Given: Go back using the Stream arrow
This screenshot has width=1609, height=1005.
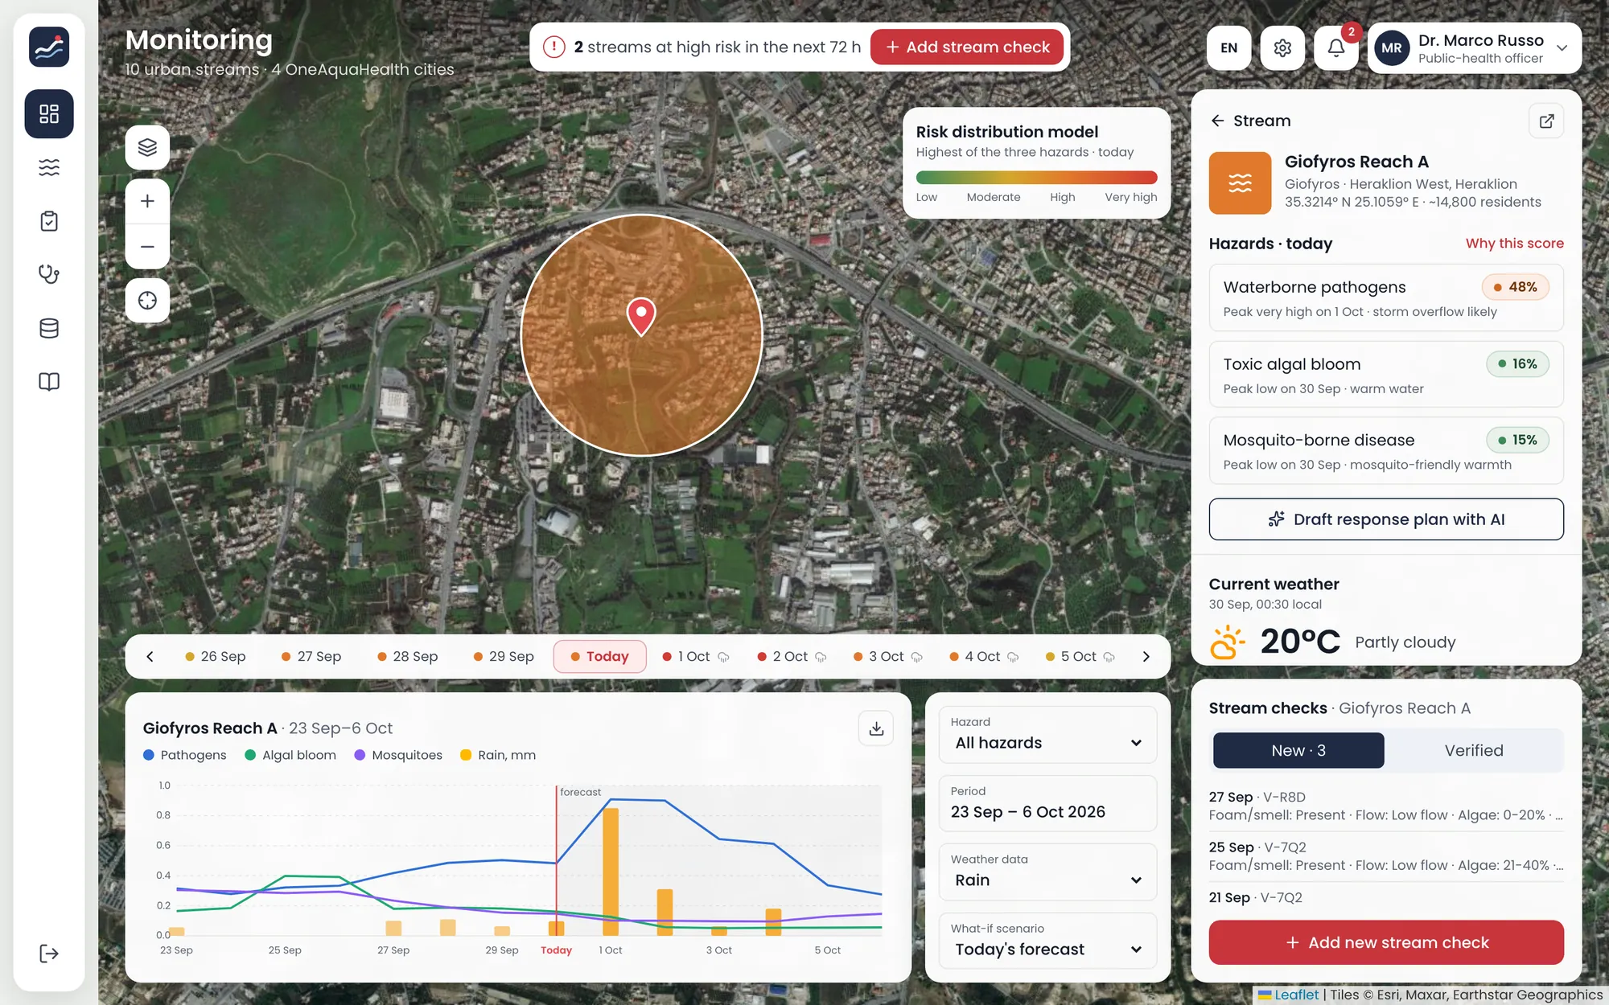Looking at the screenshot, I should click(1218, 121).
